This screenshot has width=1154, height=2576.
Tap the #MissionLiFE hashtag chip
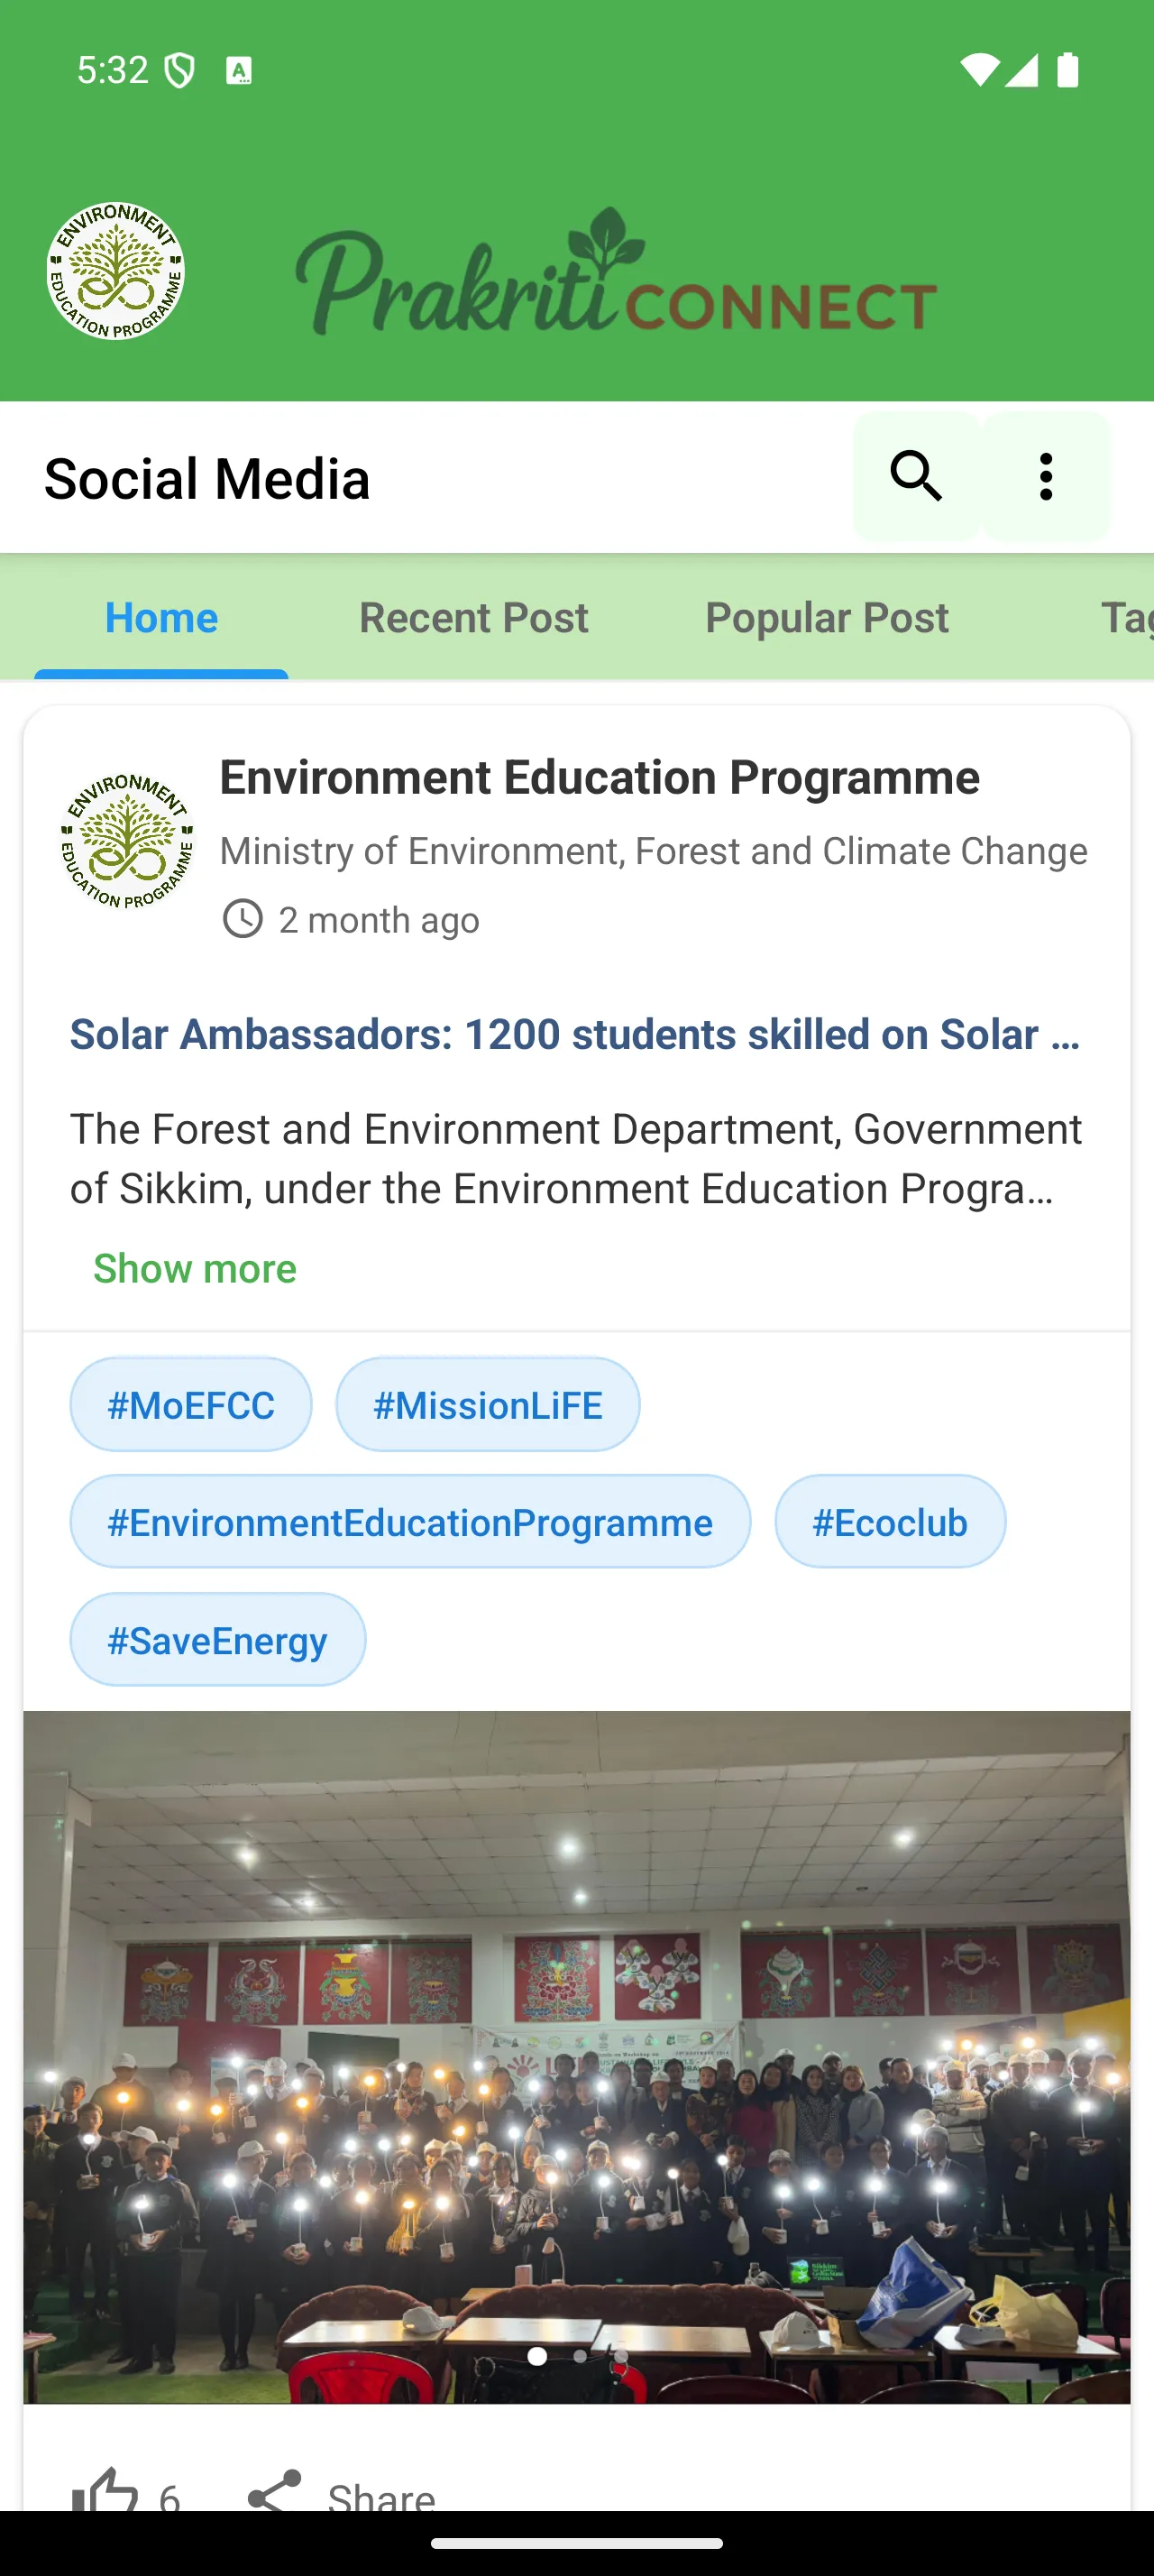488,1405
